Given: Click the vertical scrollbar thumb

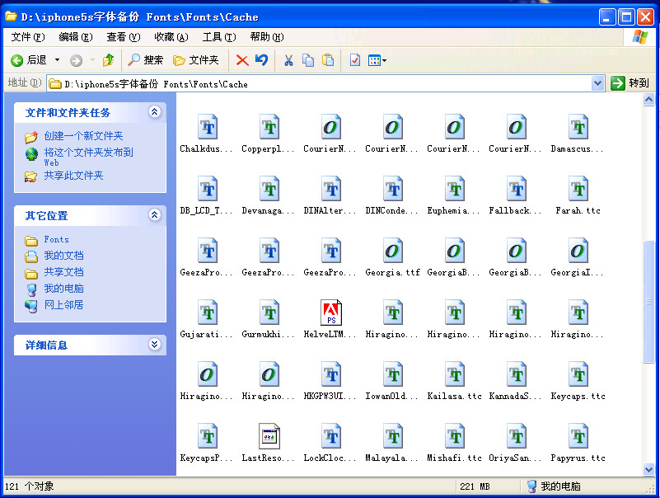Looking at the screenshot, I should pos(648,301).
